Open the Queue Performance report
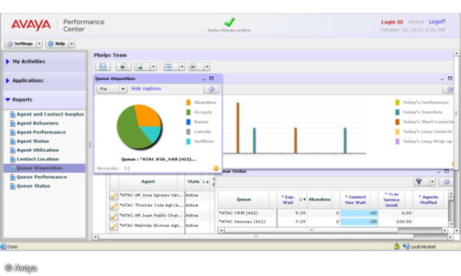 tap(41, 177)
